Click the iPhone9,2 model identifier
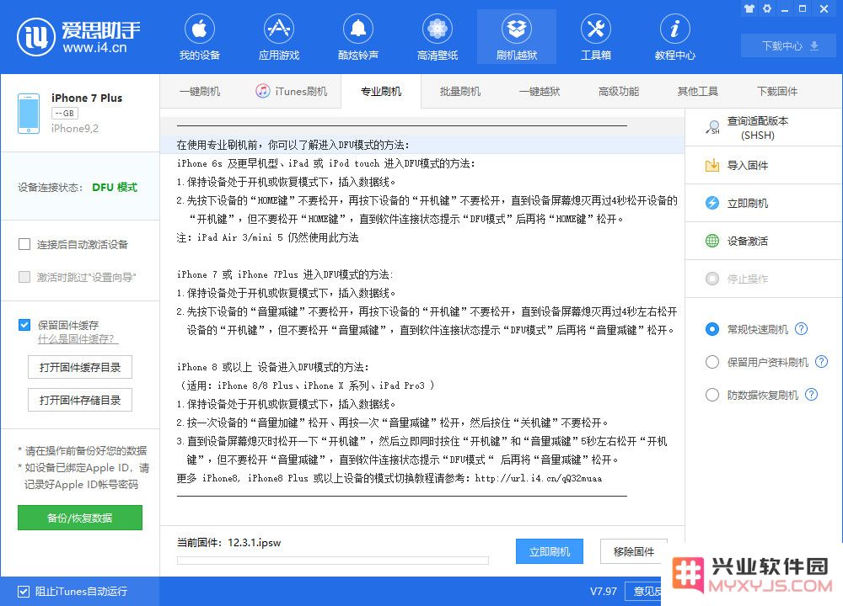The image size is (843, 606). (x=75, y=129)
